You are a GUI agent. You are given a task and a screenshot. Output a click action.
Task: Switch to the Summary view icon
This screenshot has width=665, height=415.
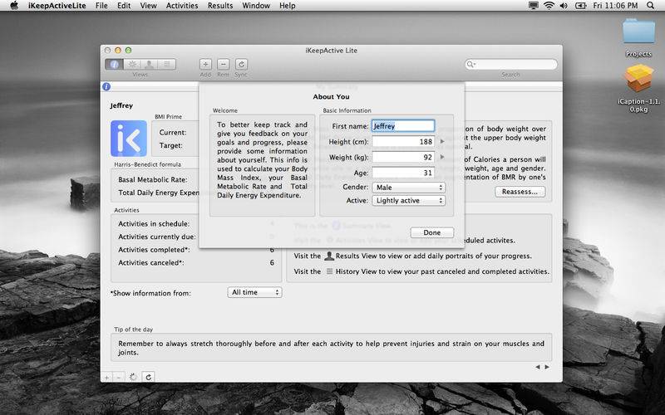tap(114, 65)
